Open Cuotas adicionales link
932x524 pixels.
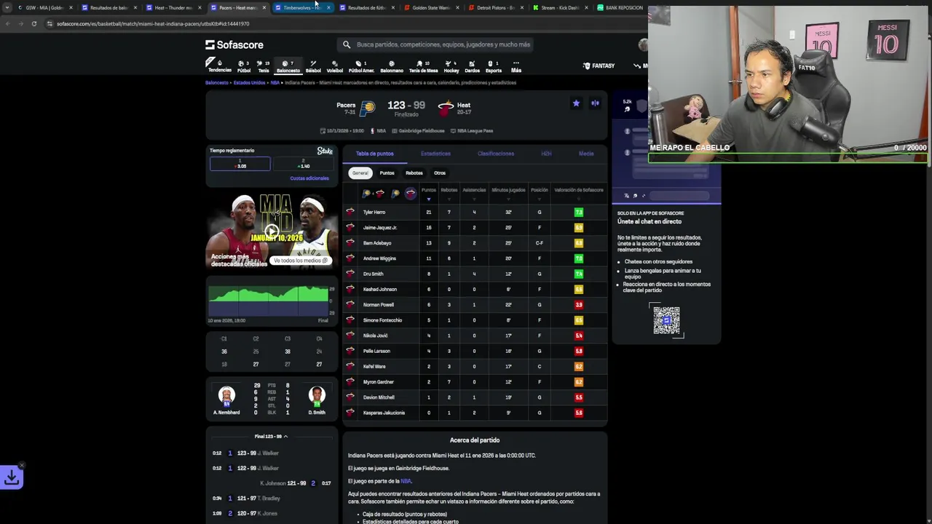click(309, 178)
